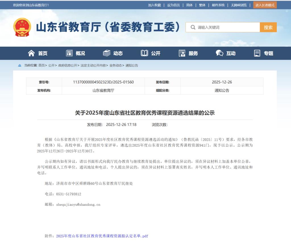This screenshot has width=291, height=244.
Task: Click the 专题 document icon
Action: [x=257, y=53]
